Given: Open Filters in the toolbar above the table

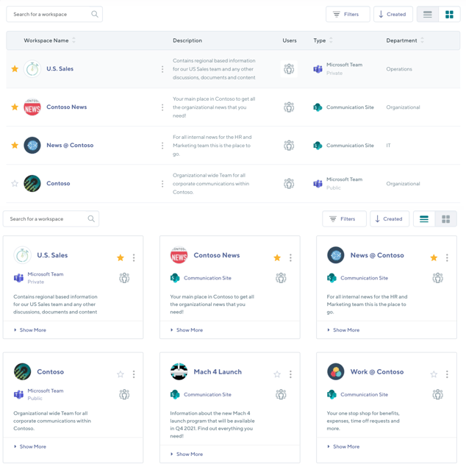Looking at the screenshot, I should coord(348,14).
